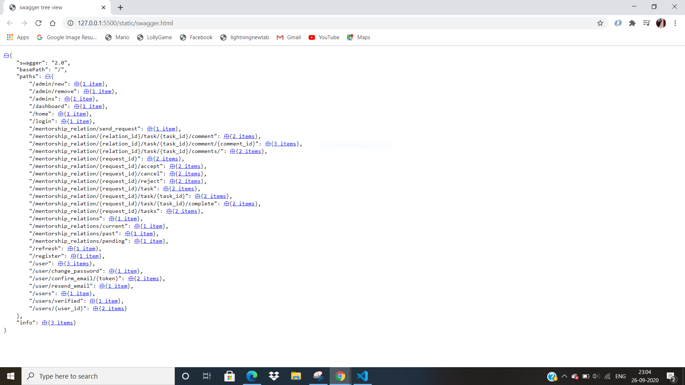Open the notification center icon
Viewport: 685px width, 385px height.
[x=671, y=376]
